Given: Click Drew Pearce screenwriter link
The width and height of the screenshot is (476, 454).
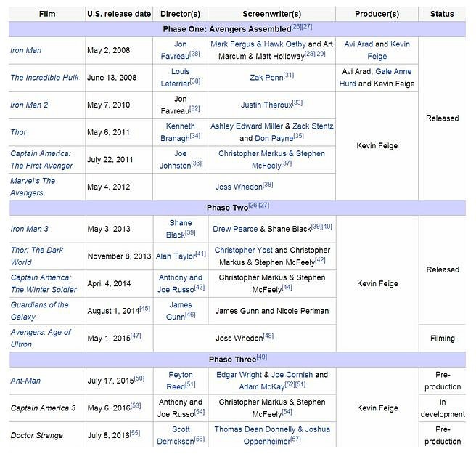Looking at the screenshot, I should tap(235, 229).
